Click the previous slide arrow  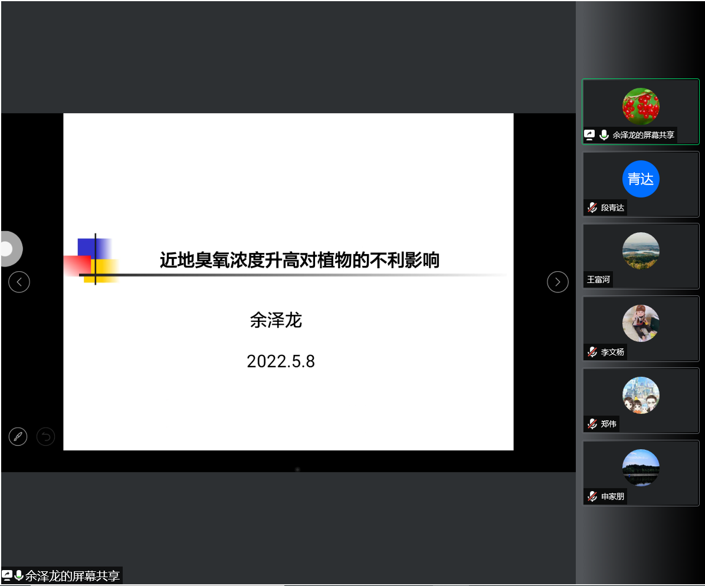click(19, 282)
